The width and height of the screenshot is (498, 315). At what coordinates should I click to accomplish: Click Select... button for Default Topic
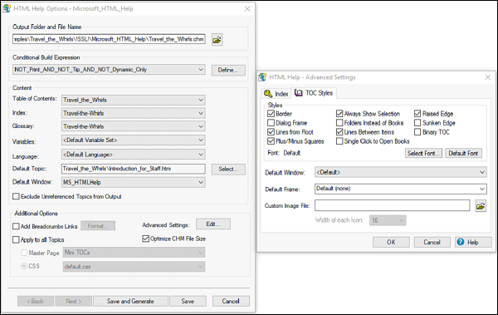coord(228,170)
